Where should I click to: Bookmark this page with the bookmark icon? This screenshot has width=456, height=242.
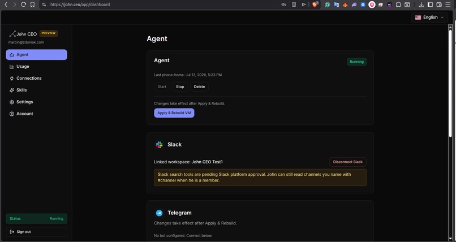tap(33, 5)
